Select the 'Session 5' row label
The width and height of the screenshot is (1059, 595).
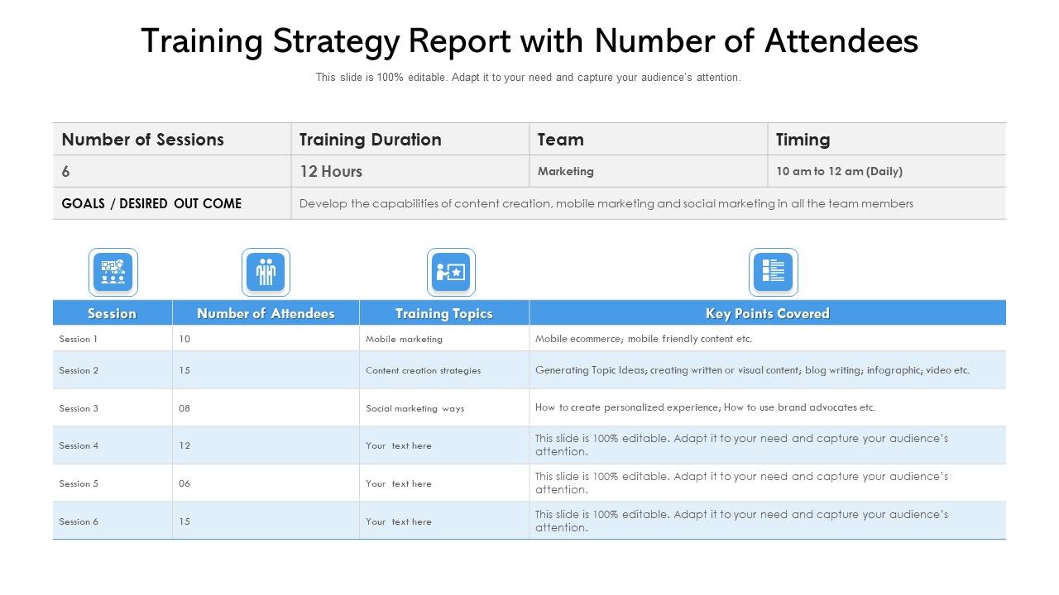click(x=79, y=483)
